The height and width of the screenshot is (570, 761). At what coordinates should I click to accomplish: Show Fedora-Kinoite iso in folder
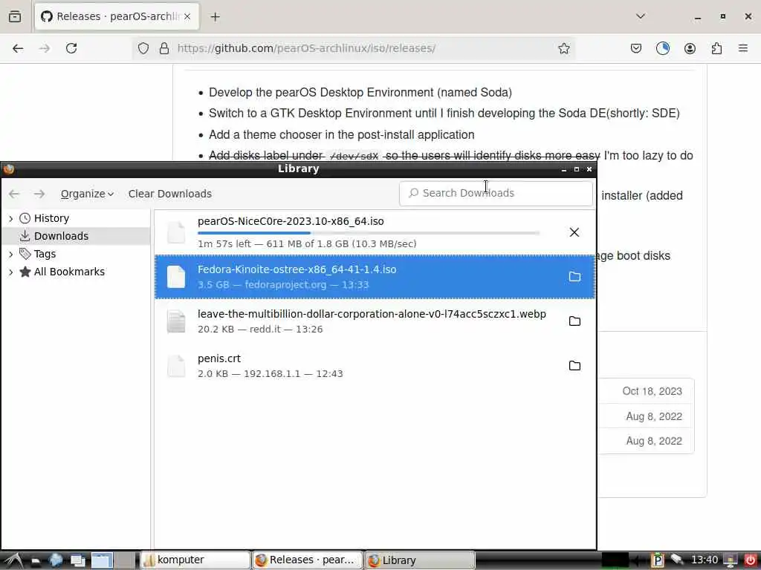click(574, 277)
